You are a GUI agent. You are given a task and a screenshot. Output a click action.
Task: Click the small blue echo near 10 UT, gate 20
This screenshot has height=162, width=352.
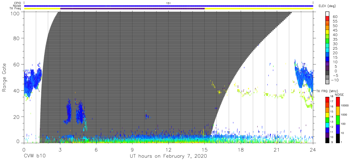(x=147, y=116)
